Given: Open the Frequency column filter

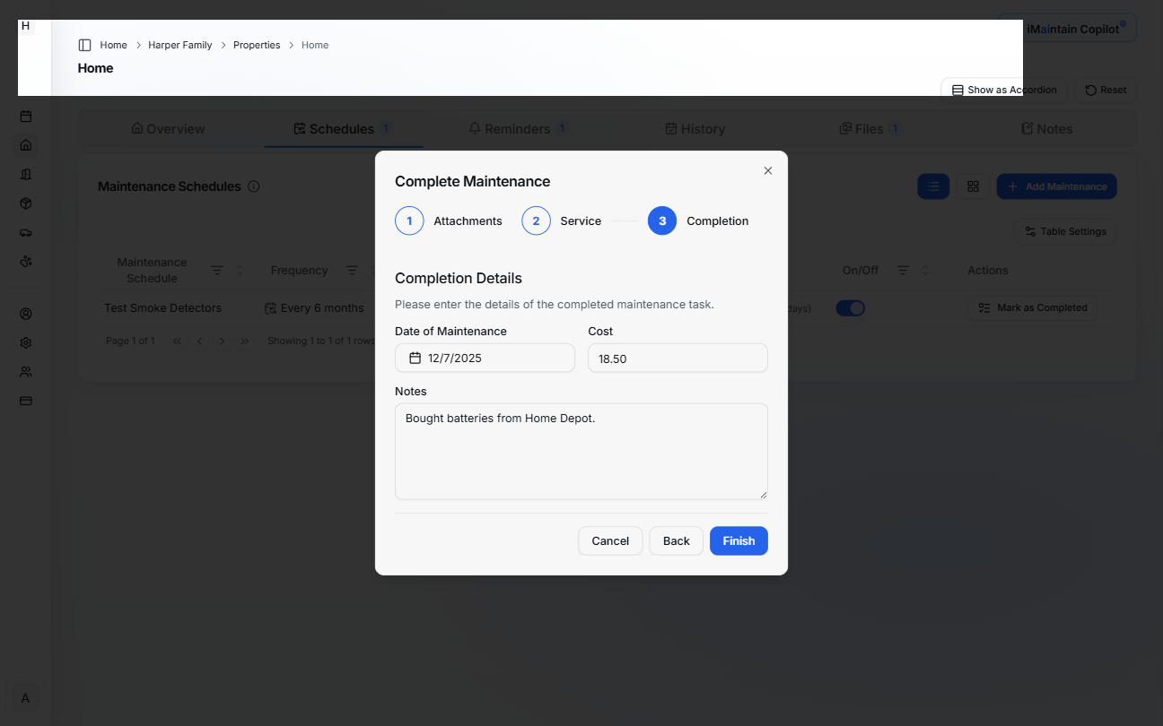Looking at the screenshot, I should [353, 270].
